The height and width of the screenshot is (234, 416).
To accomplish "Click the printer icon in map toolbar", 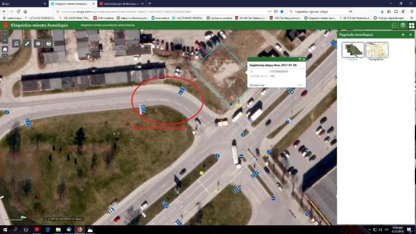I will (49, 43).
